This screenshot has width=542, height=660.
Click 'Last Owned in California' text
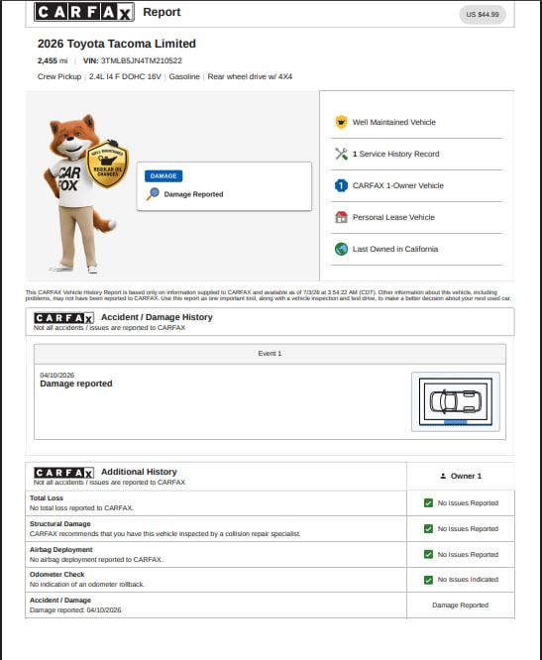(395, 249)
